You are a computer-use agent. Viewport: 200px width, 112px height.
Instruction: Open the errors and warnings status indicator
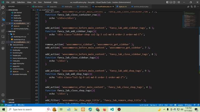tap(21, 105)
